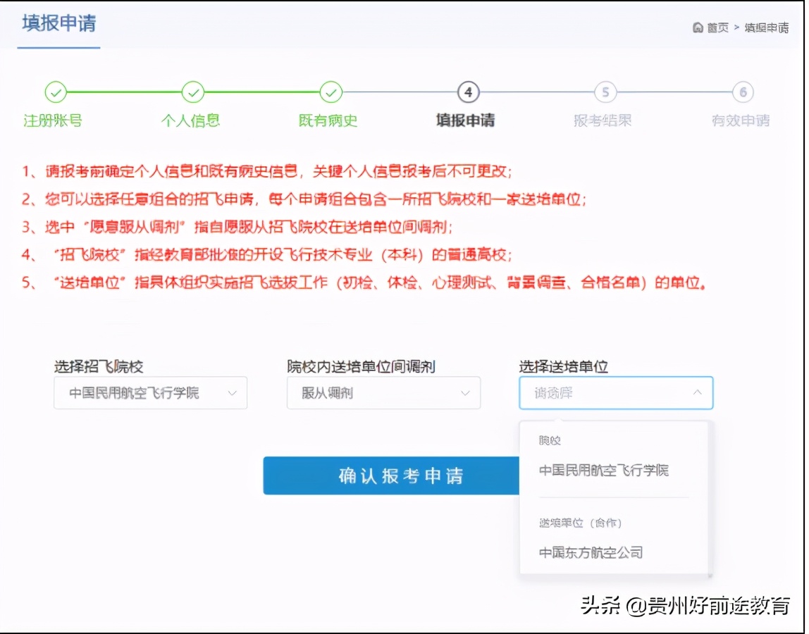Viewport: 809px width, 634px height.
Task: Open the 选择招飞院校 dropdown
Action: pyautogui.click(x=150, y=392)
